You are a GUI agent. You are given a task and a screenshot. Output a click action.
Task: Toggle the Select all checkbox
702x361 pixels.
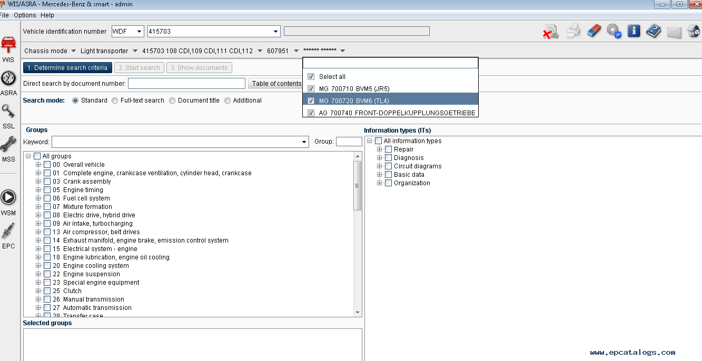click(311, 76)
